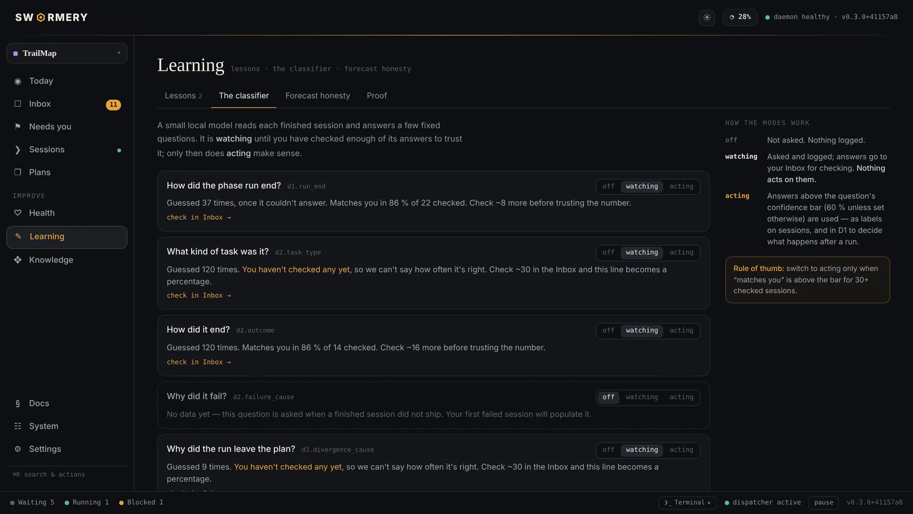Open the TrailMap project dropdown
Screen dimensions: 913x514
[x=67, y=53]
